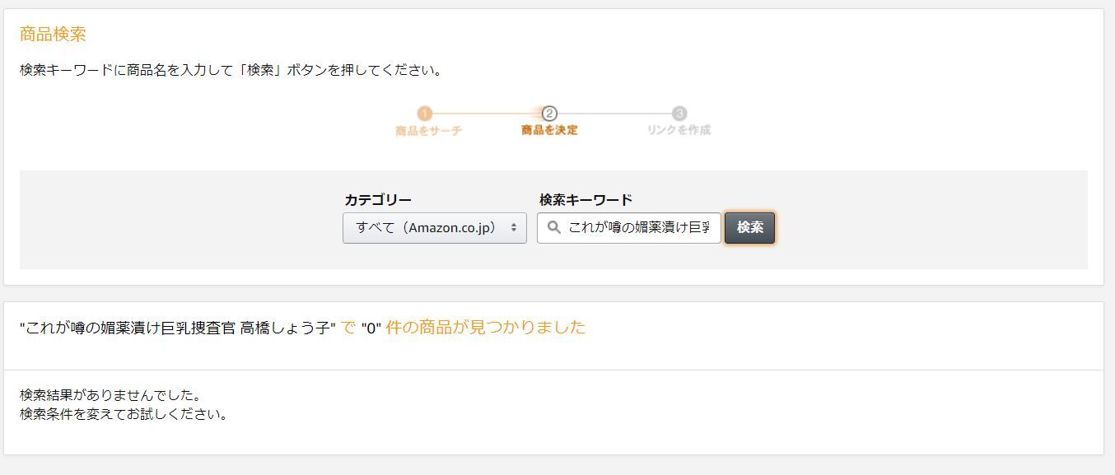Viewport: 1115px width, 475px height.
Task: Click the 検索結果がありませんでした message
Action: [x=110, y=395]
